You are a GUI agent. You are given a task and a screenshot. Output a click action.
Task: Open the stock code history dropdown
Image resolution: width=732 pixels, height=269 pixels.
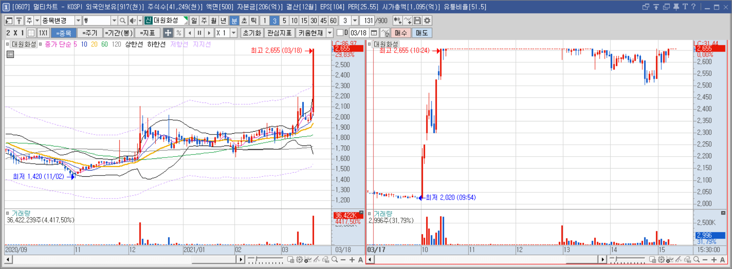tap(114, 21)
